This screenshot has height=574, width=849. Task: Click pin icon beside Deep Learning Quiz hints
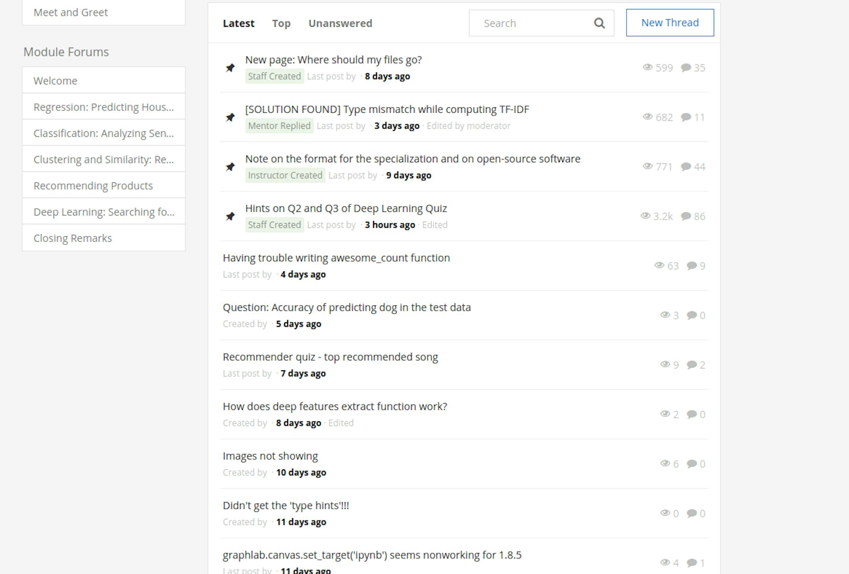(230, 216)
